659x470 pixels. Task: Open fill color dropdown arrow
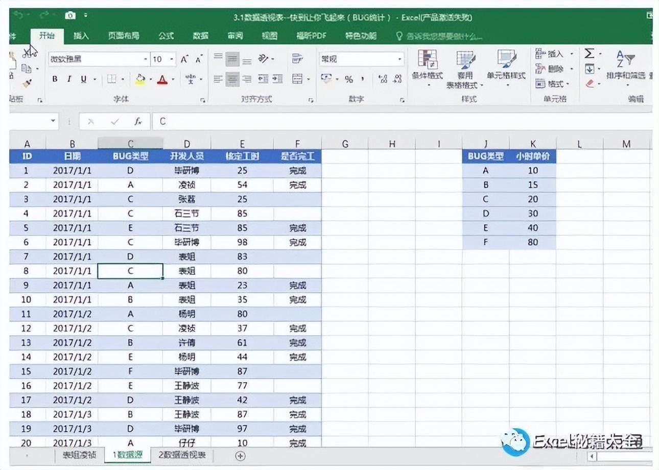coord(150,79)
